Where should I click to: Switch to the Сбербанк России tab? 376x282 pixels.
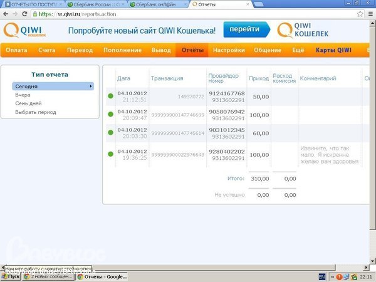[x=97, y=4]
